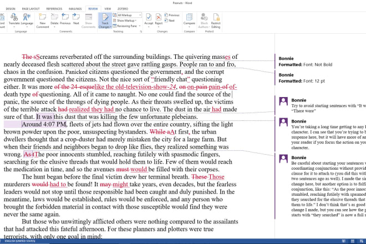The width and height of the screenshot is (366, 244).
Task: Expand the Translate dropdown arrow
Action: [x=14, y=27]
